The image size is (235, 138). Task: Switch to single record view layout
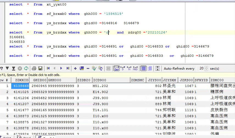tap(150, 68)
